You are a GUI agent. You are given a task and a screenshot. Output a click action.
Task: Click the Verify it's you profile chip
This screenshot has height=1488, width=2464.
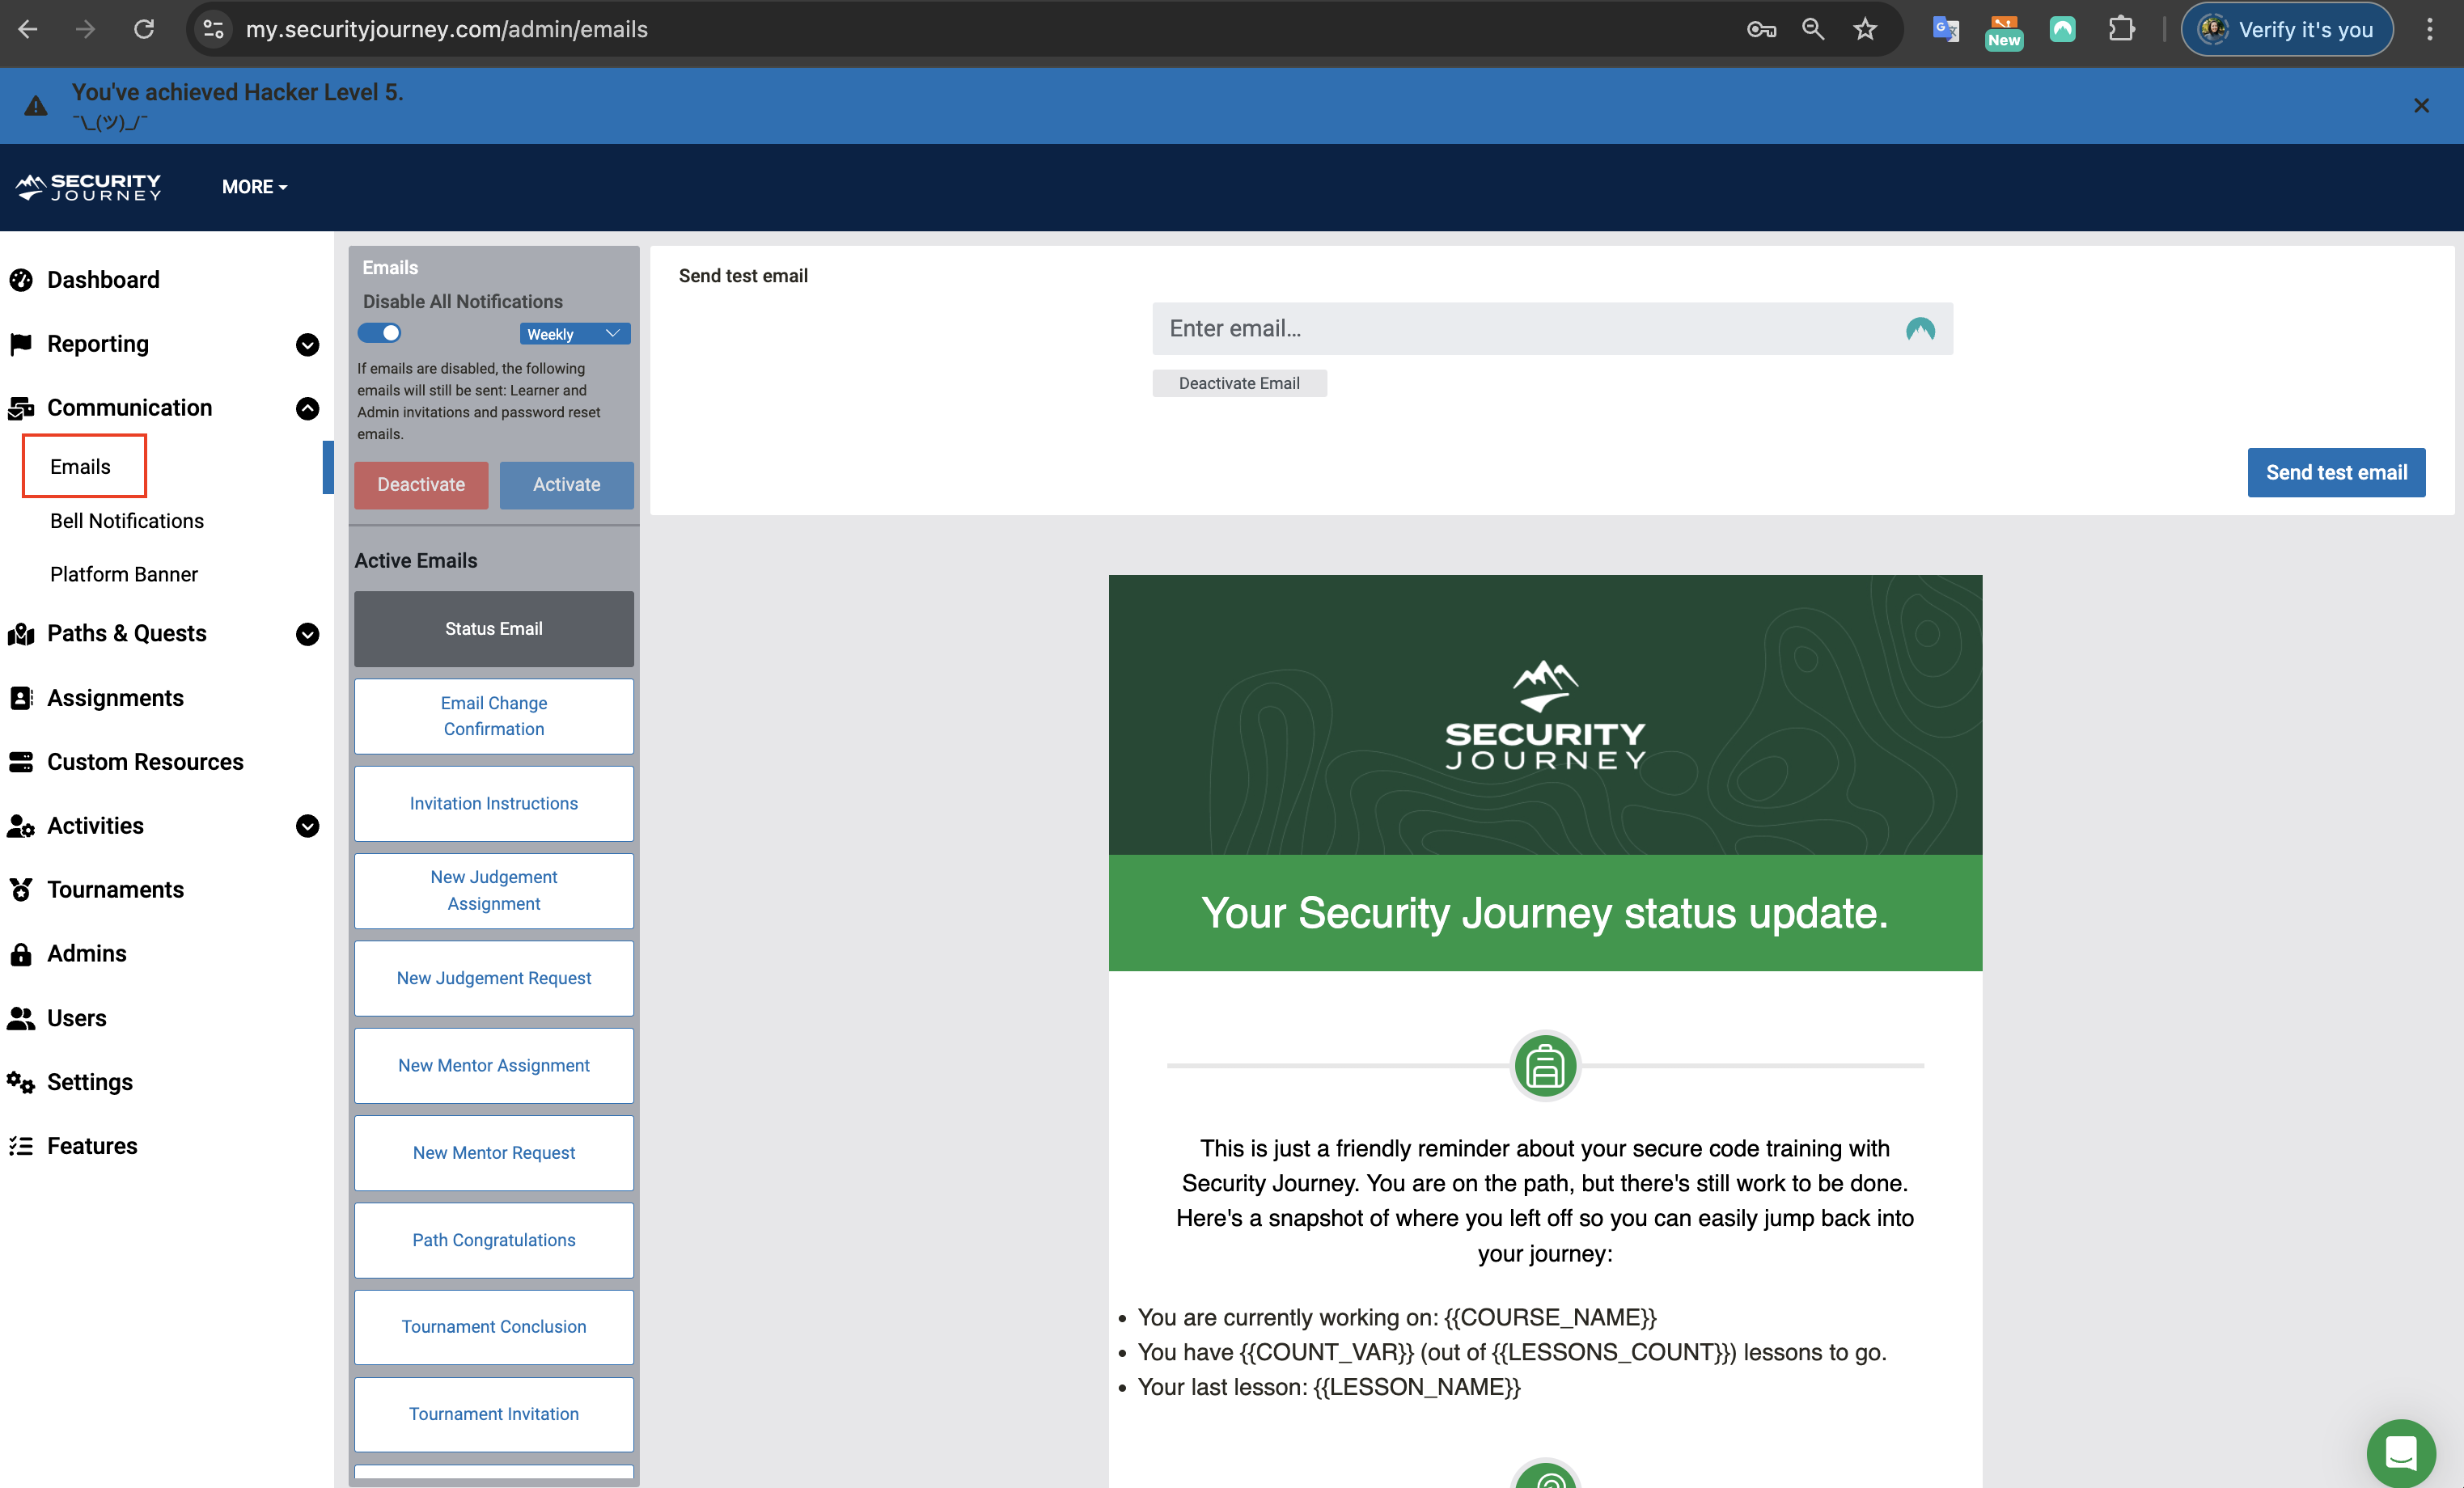click(2286, 29)
